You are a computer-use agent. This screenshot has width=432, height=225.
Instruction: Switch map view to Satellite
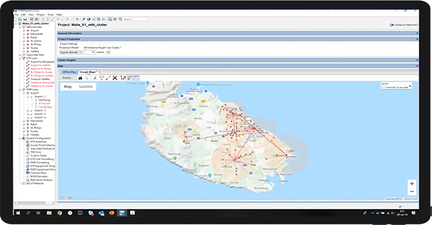tap(86, 87)
